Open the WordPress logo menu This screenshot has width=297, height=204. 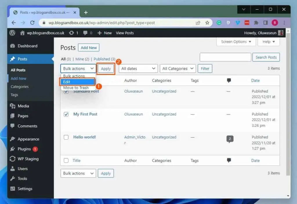(x=12, y=33)
